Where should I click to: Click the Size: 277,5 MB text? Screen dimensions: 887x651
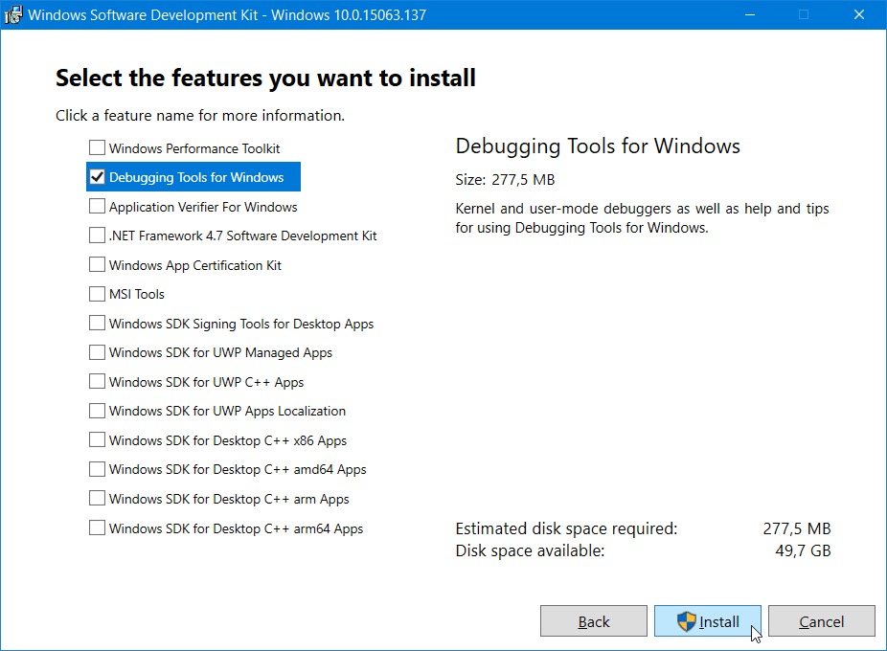pyautogui.click(x=505, y=180)
